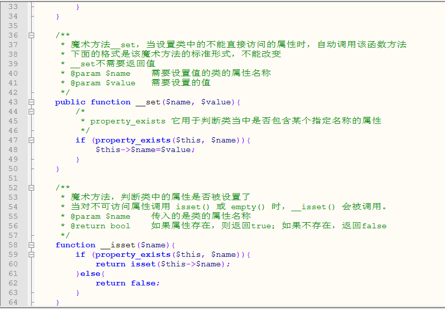Select line number 35 in gutter

point(13,26)
